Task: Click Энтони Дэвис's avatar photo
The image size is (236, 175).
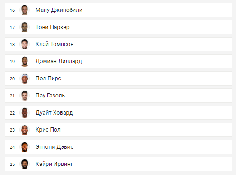Action: click(25, 147)
